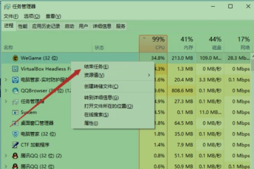The height and width of the screenshot is (169, 254).
Task: Click the QQBrowser process icon
Action: point(15,90)
